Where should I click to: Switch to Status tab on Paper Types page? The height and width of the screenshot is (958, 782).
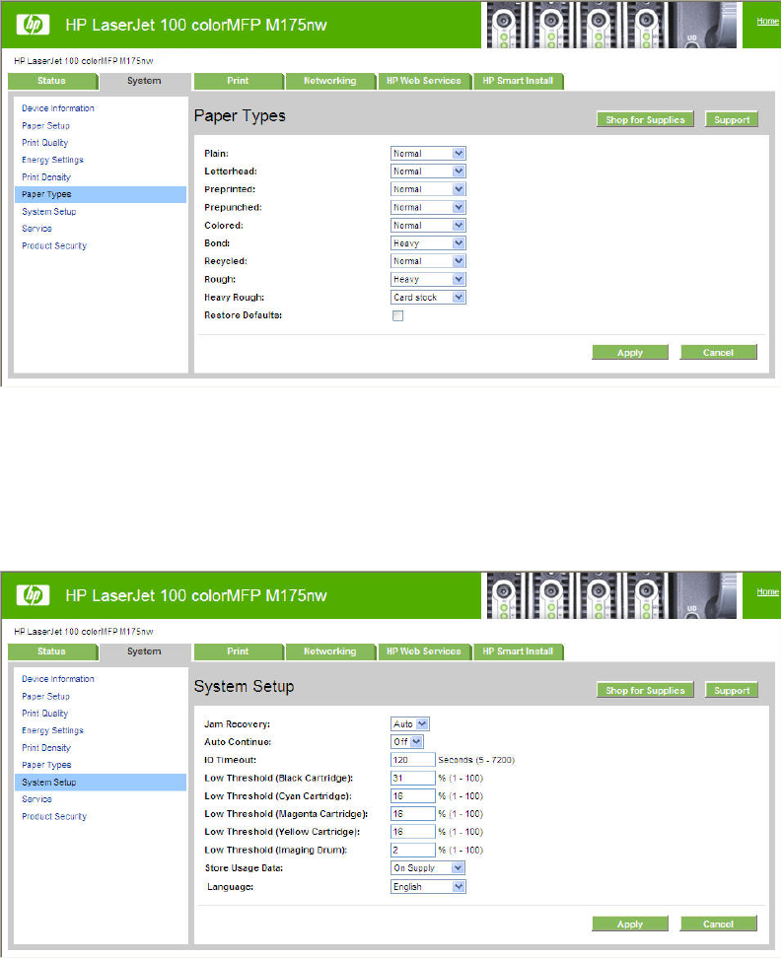coord(52,81)
